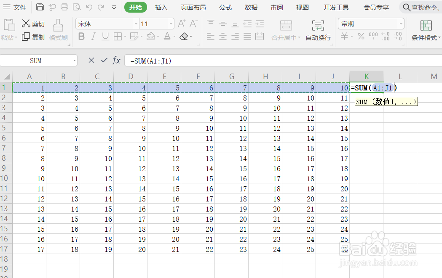Click the Start (开始) tab button
The width and height of the screenshot is (442, 278).
click(x=136, y=7)
